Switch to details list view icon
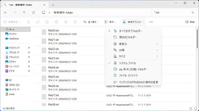Screen dimensions: 199x111 pyautogui.click(x=191, y=108)
